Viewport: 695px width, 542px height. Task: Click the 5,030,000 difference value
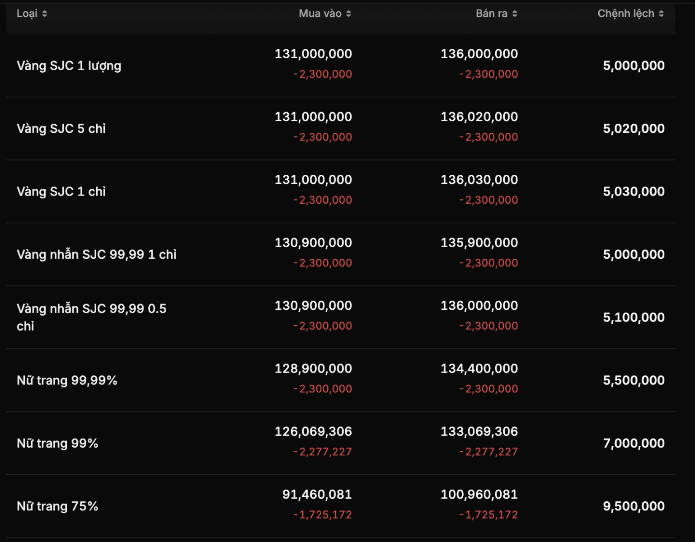(x=634, y=192)
